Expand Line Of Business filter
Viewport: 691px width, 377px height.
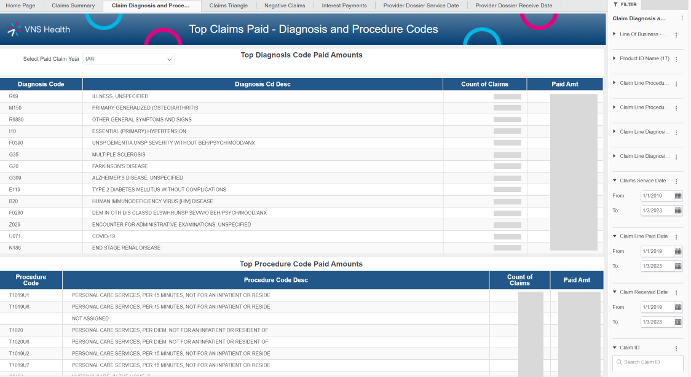click(x=614, y=34)
